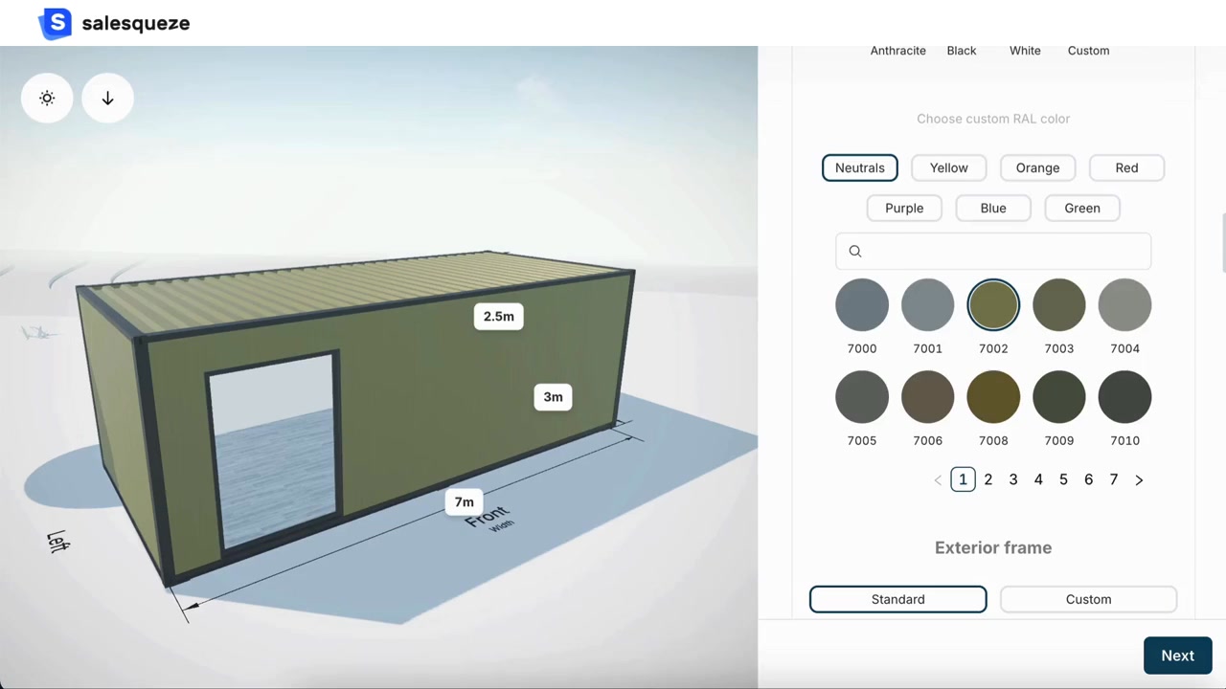Toggle the lighting sun icon

[47, 98]
